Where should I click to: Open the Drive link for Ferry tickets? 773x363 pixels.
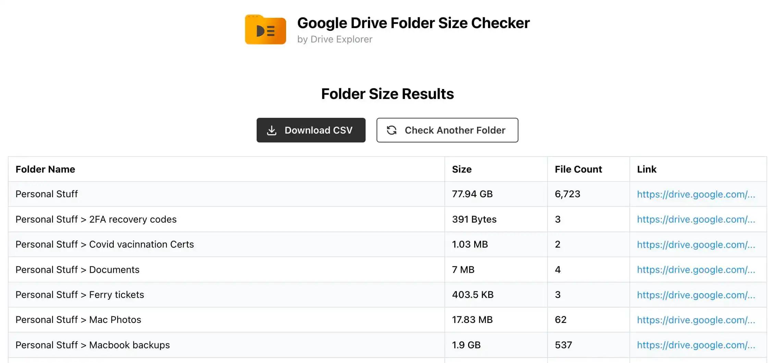pyautogui.click(x=696, y=295)
